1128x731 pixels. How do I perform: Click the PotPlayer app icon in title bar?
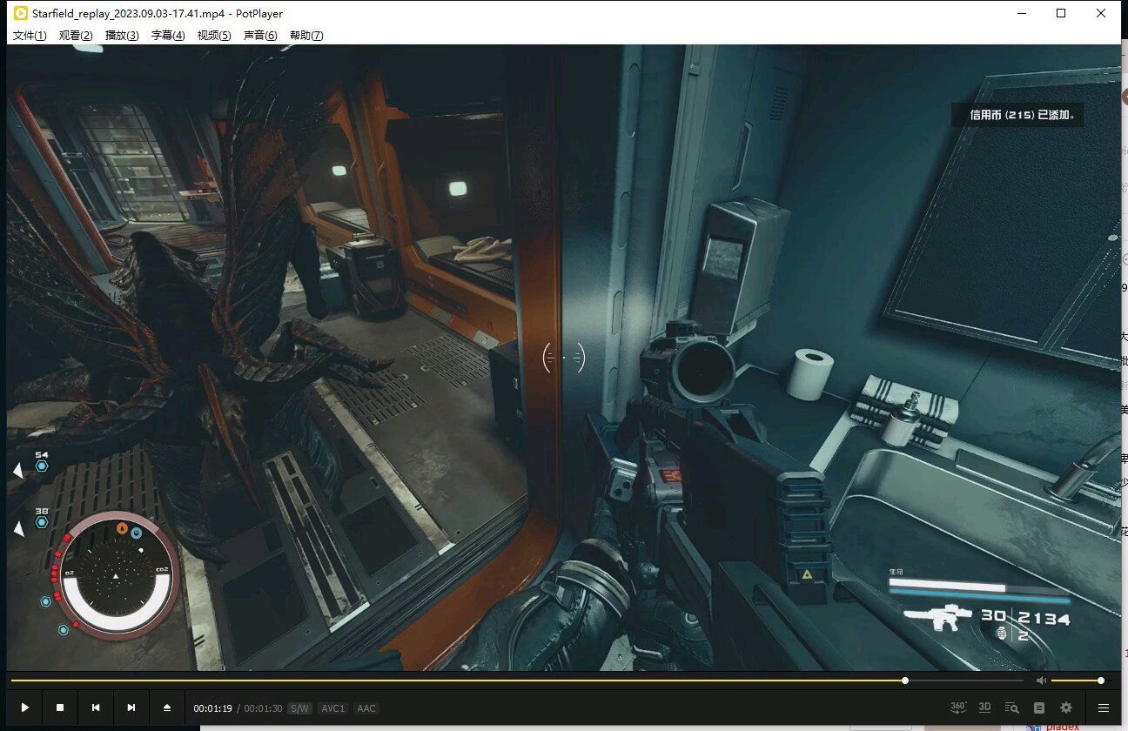point(20,13)
